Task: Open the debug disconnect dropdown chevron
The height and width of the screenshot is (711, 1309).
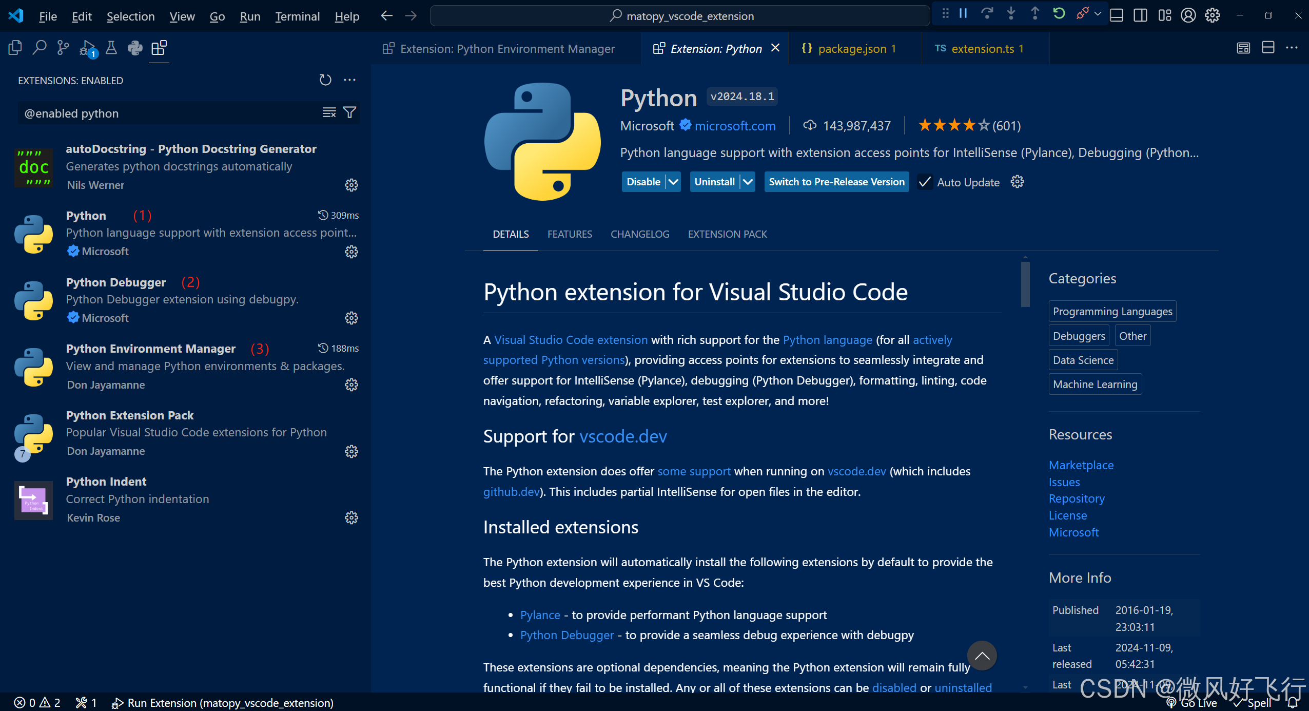Action: click(1098, 14)
